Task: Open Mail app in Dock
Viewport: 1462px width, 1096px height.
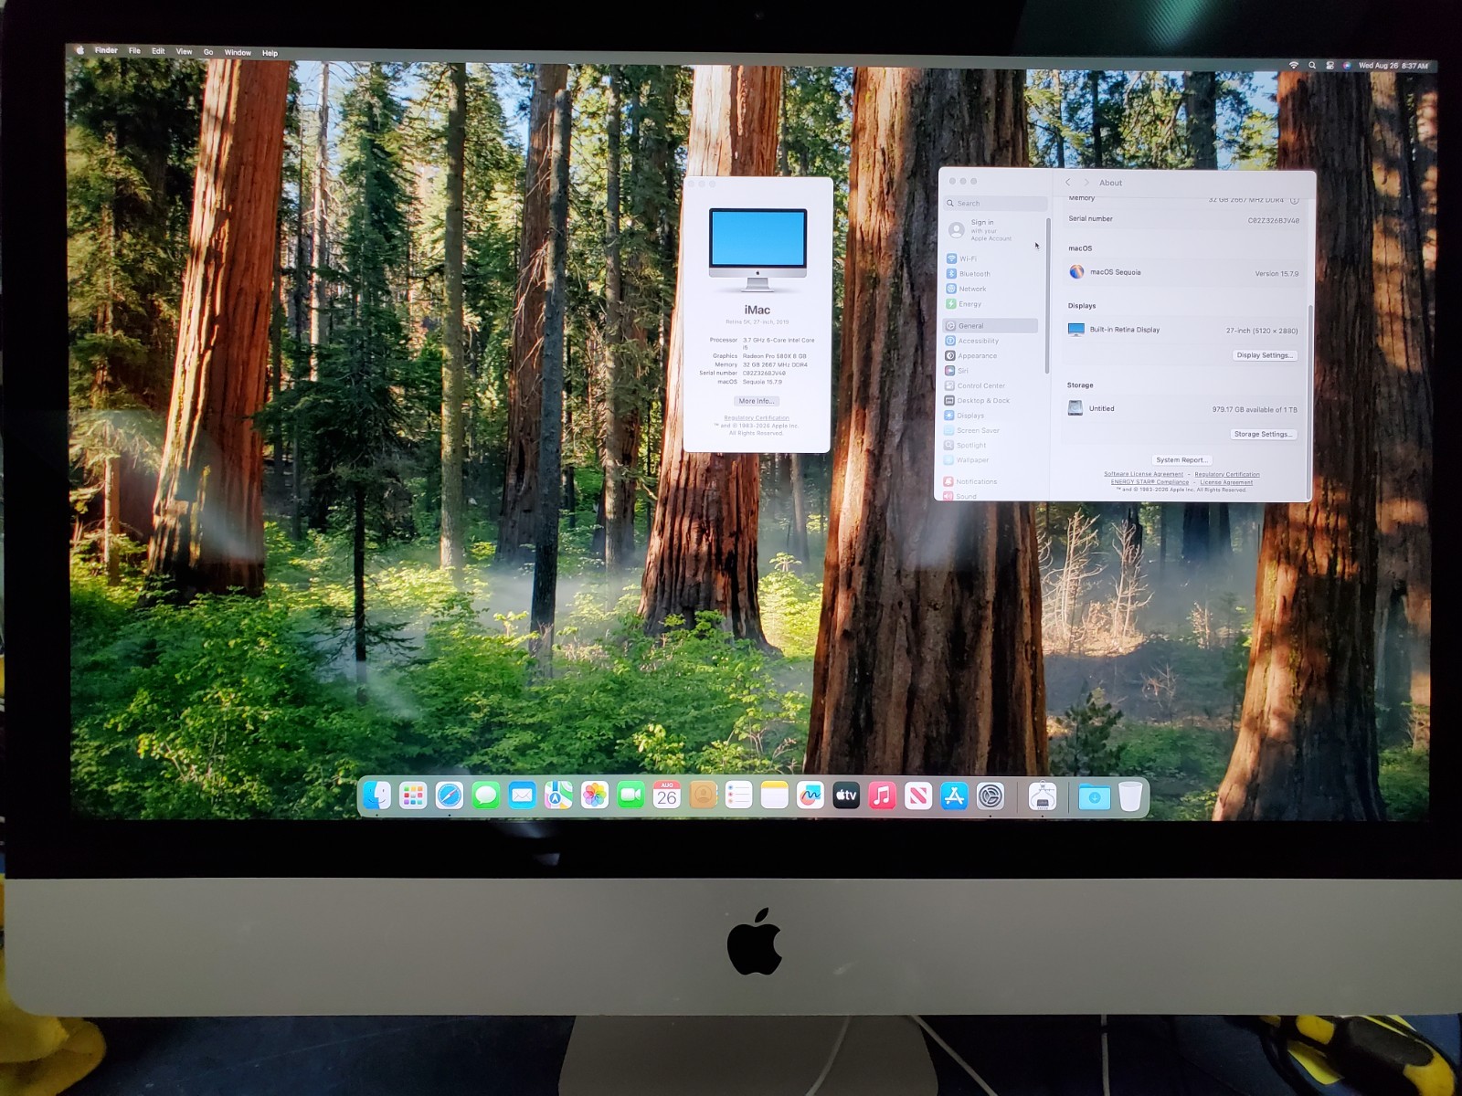Action: point(522,796)
